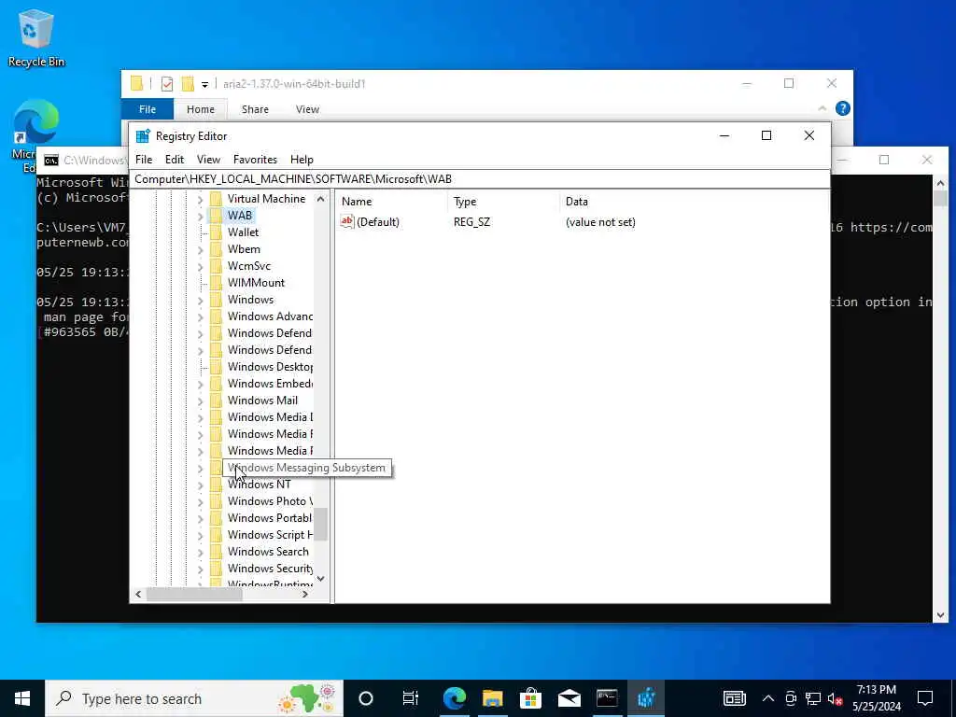
Task: Expand the Explorer ribbon chevron
Action: (822, 108)
